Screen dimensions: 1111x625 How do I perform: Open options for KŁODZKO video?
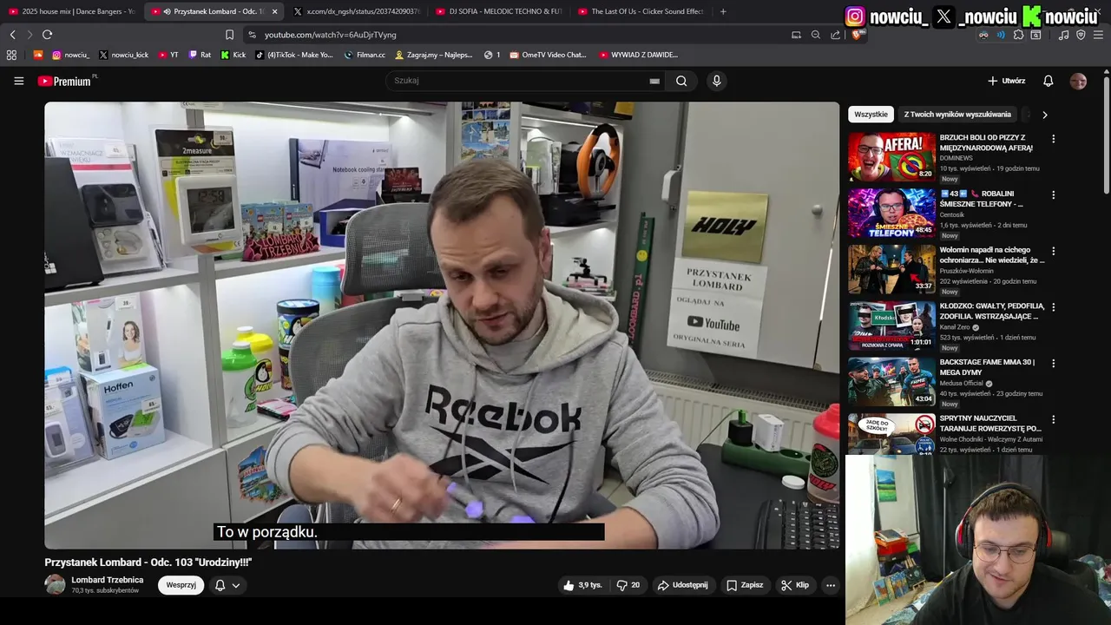(1054, 307)
